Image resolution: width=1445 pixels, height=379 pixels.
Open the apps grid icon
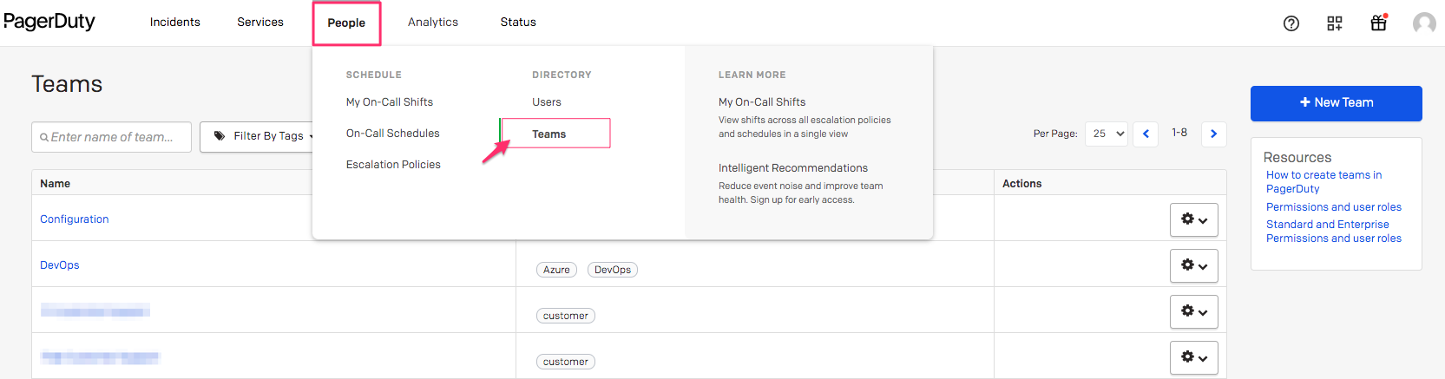1334,23
